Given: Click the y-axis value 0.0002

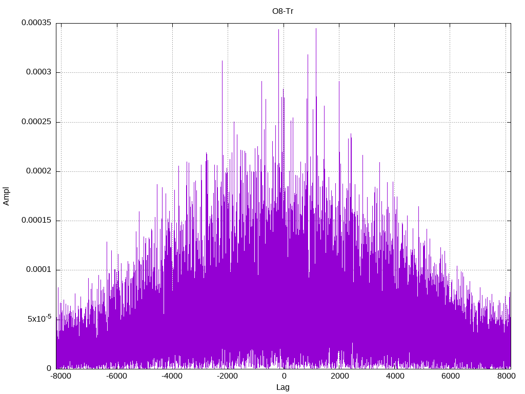Looking at the screenshot, I should click(x=39, y=171).
